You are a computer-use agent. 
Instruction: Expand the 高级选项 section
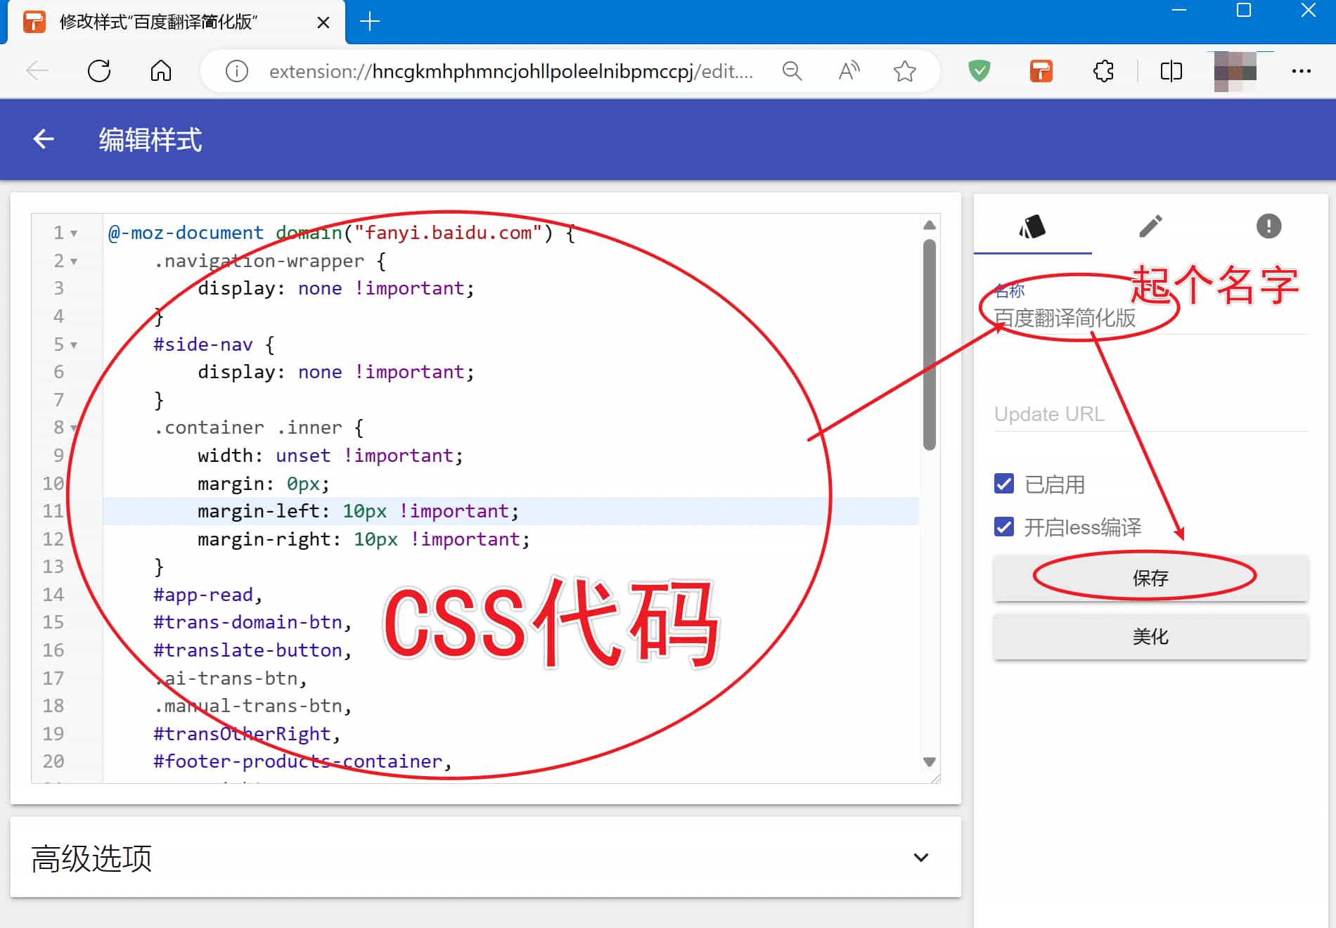(x=920, y=857)
